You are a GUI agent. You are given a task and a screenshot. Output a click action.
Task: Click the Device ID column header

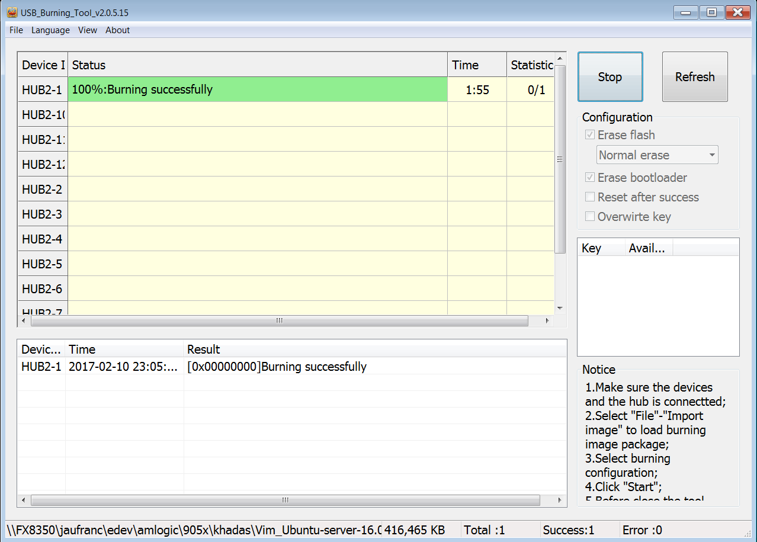43,65
